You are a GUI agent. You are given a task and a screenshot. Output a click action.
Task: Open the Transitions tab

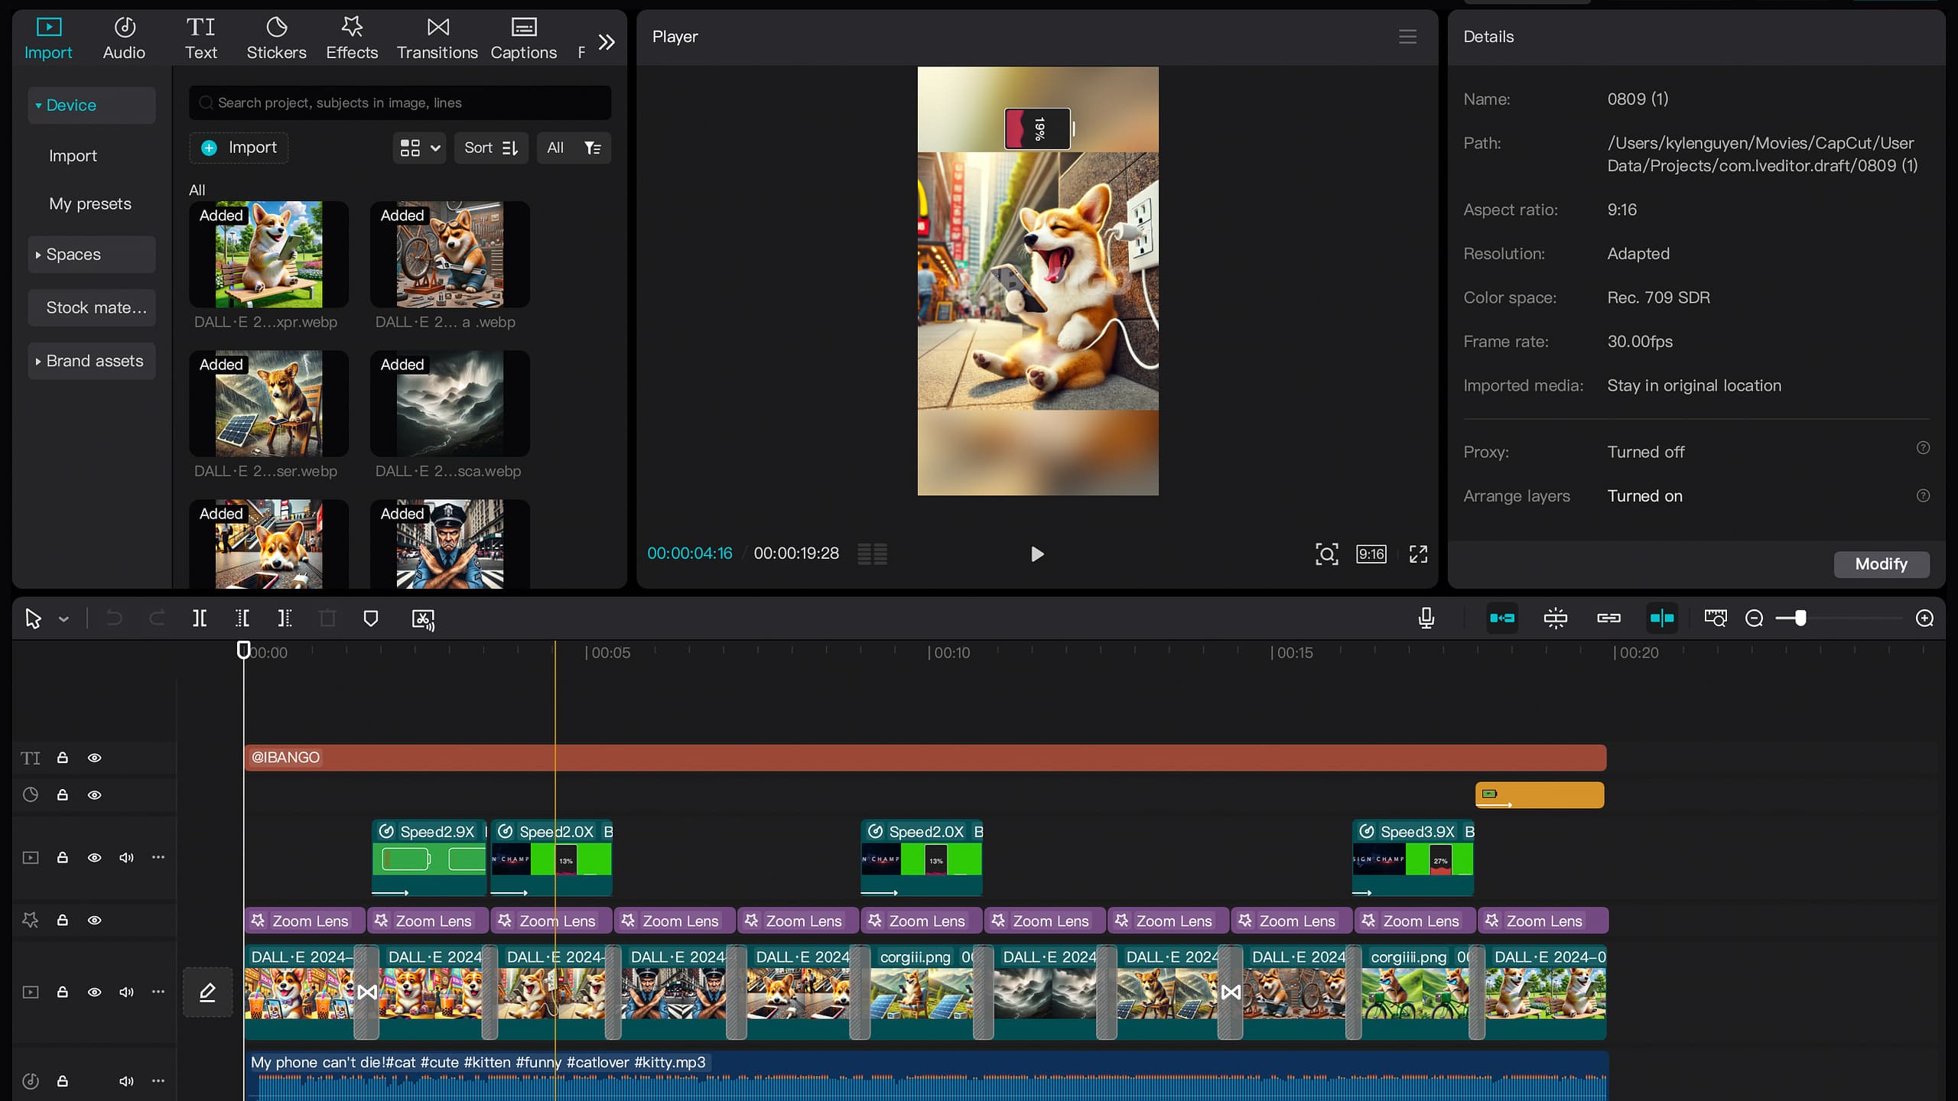coord(437,38)
